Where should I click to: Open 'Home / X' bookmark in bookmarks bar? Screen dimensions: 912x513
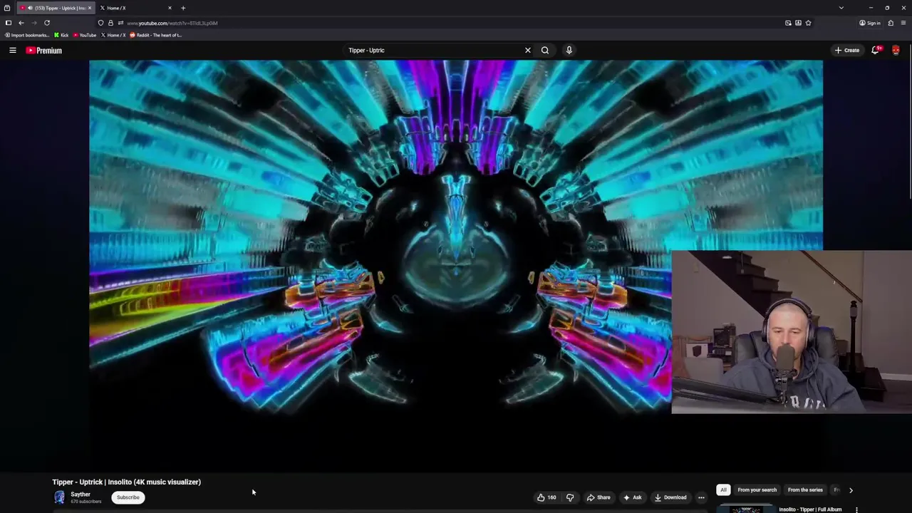[x=113, y=35]
